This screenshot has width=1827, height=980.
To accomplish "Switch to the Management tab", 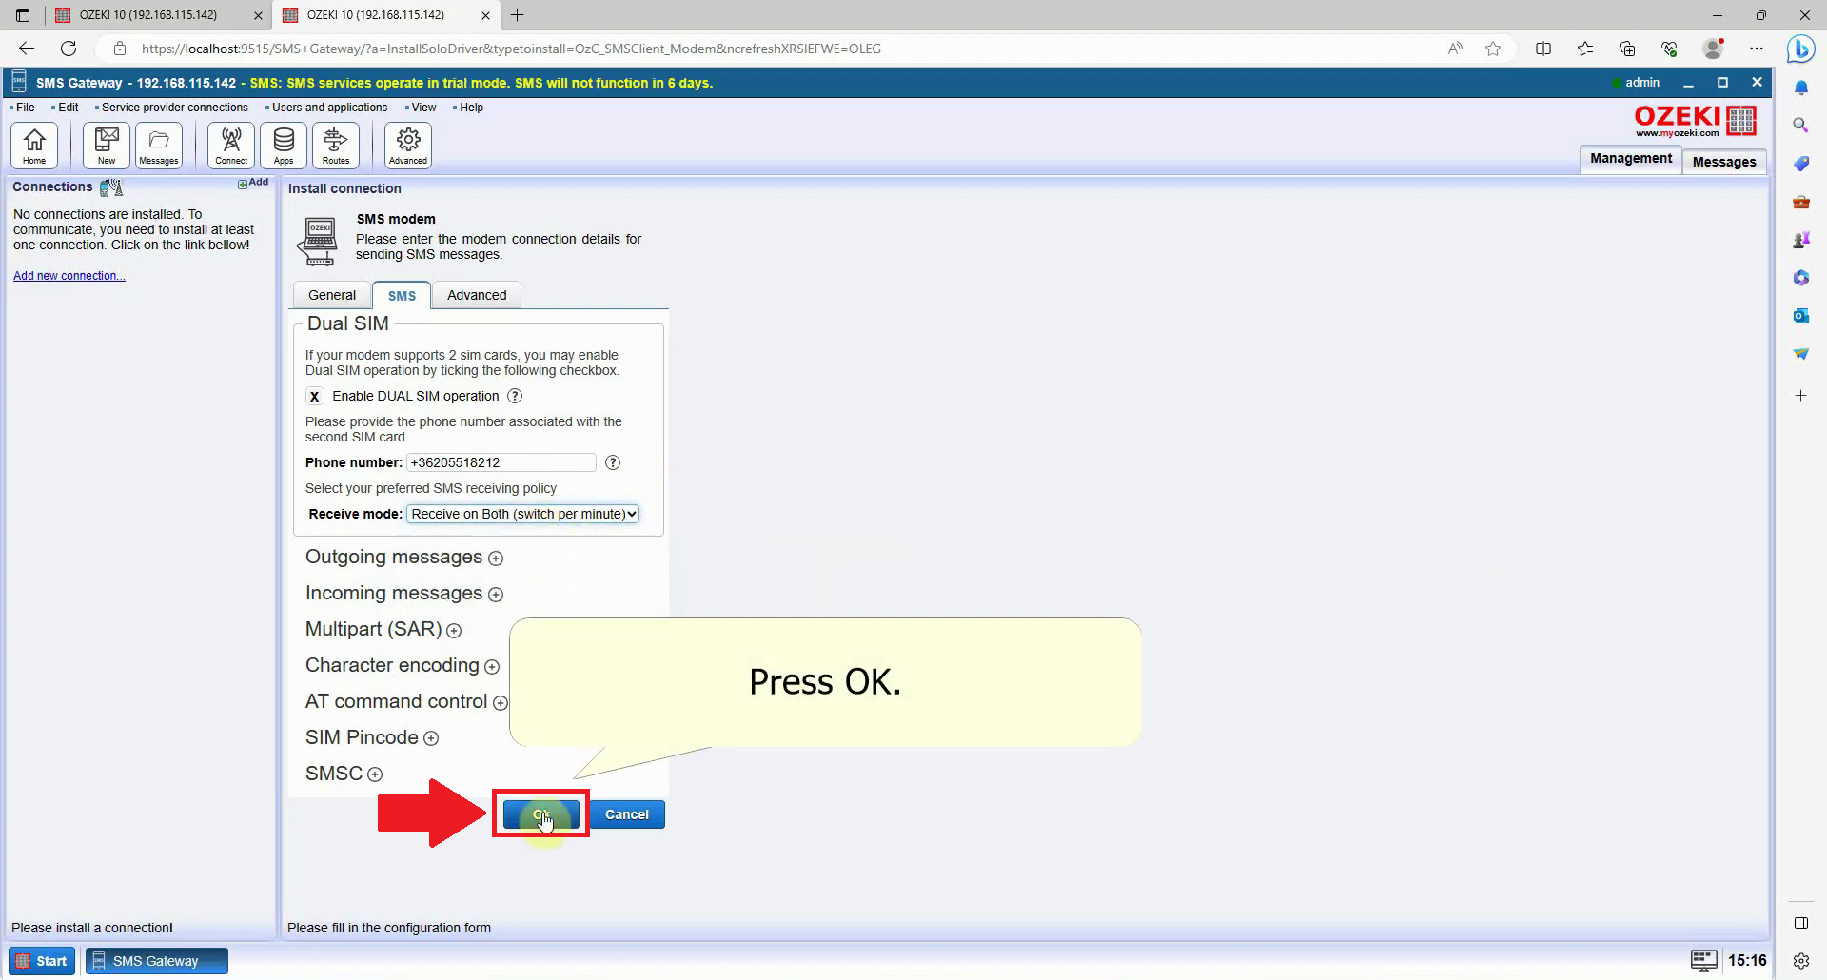I will (x=1630, y=159).
